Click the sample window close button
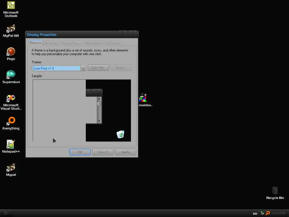Image resolution: width=289 pixels, height=217 pixels. [96, 91]
